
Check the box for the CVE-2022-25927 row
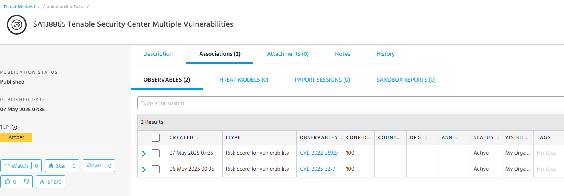pos(156,153)
